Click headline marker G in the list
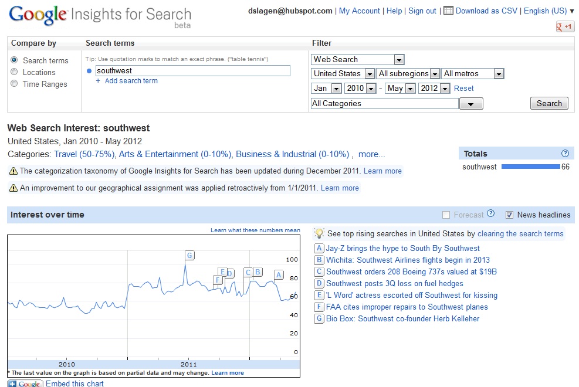 click(x=319, y=319)
